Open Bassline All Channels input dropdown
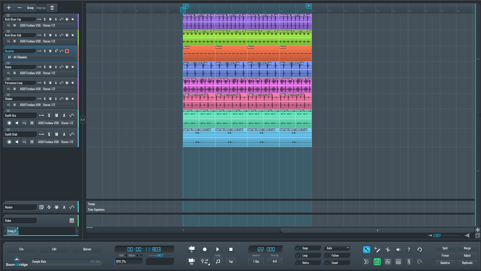 pyautogui.click(x=41, y=57)
